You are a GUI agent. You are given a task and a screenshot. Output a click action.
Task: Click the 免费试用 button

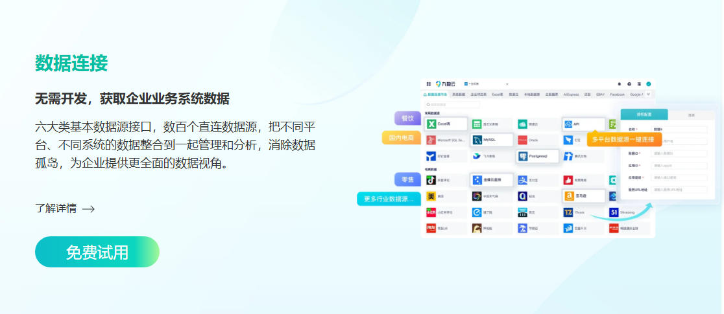click(x=97, y=252)
